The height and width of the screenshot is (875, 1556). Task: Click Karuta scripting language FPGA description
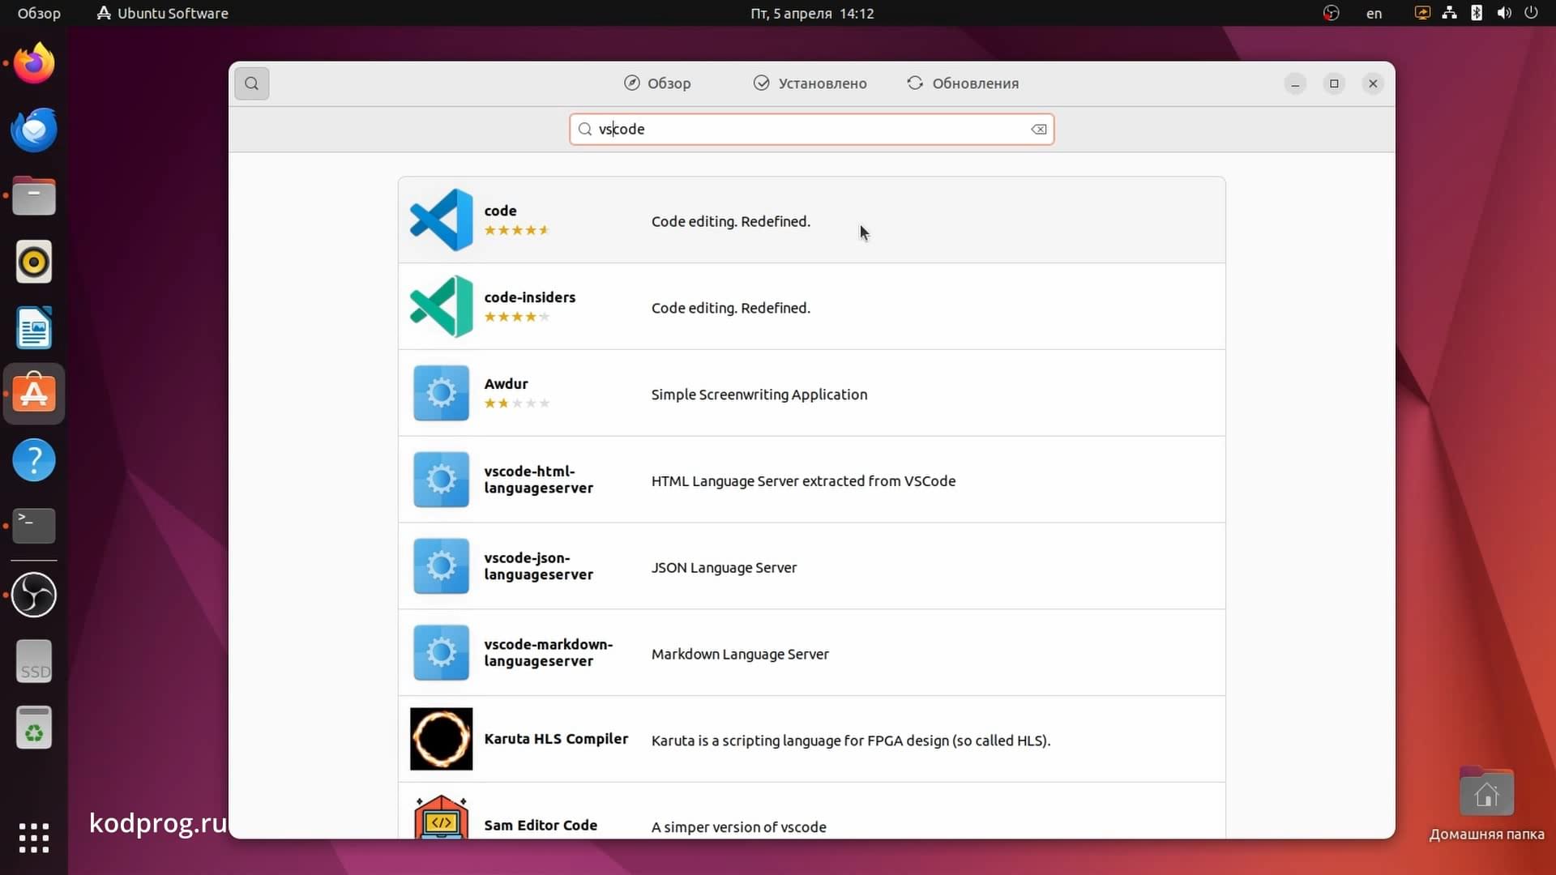[851, 741]
